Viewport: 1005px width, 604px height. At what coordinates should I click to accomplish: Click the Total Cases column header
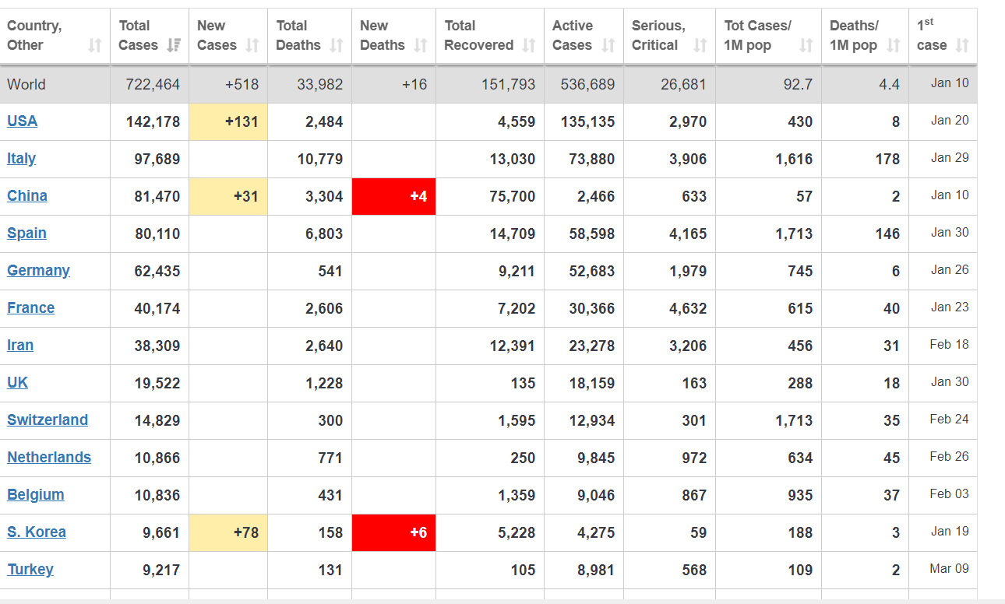150,36
